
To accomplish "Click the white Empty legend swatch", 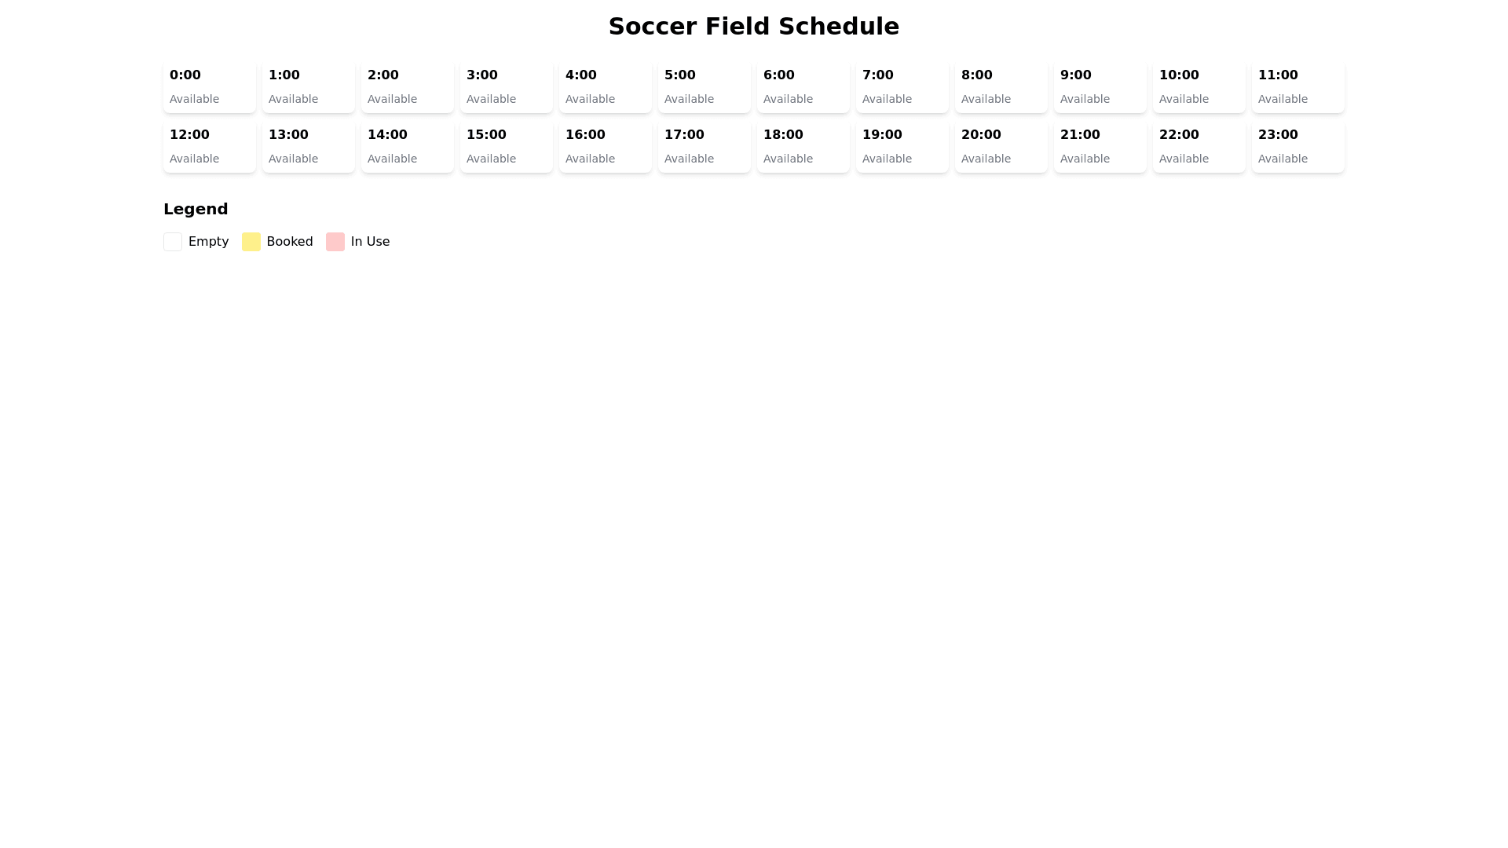I will pyautogui.click(x=173, y=242).
